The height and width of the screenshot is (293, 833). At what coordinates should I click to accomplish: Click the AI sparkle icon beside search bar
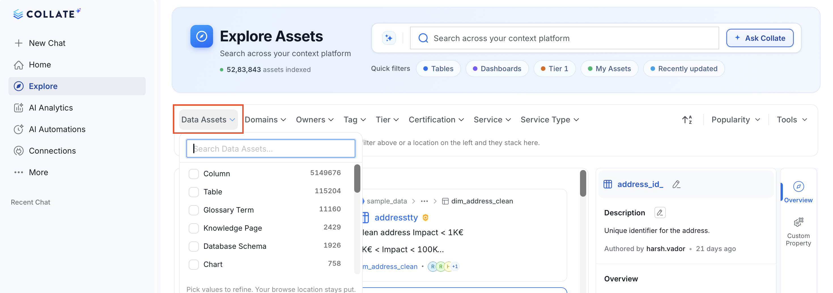[x=389, y=38]
